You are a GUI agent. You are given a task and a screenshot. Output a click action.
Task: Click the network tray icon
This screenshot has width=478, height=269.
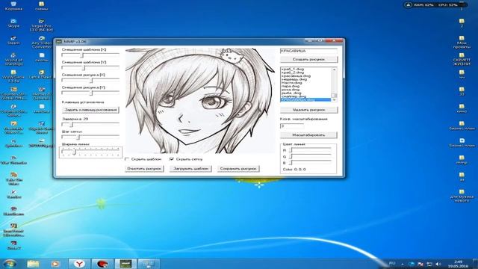(x=429, y=264)
